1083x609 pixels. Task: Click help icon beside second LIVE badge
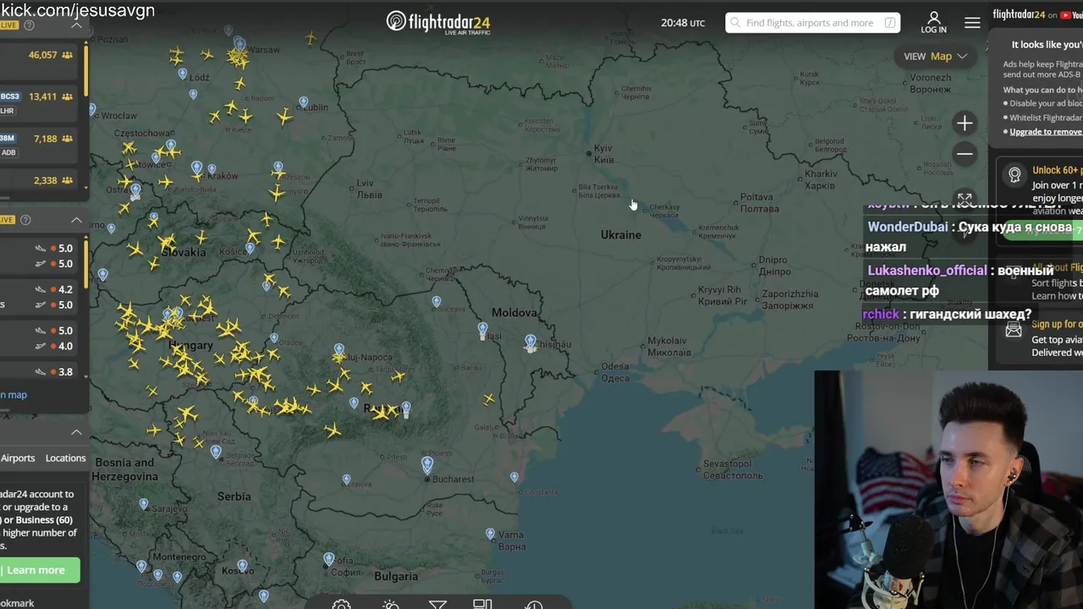[25, 220]
